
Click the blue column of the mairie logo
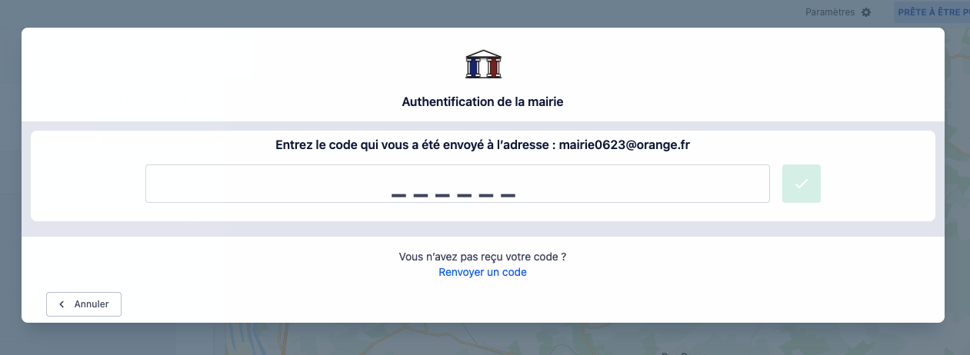[474, 68]
